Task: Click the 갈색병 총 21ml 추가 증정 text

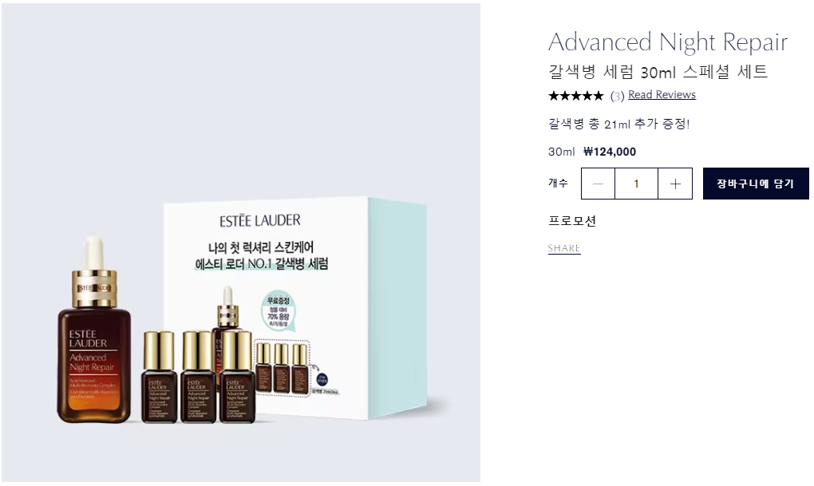Action: click(x=618, y=124)
